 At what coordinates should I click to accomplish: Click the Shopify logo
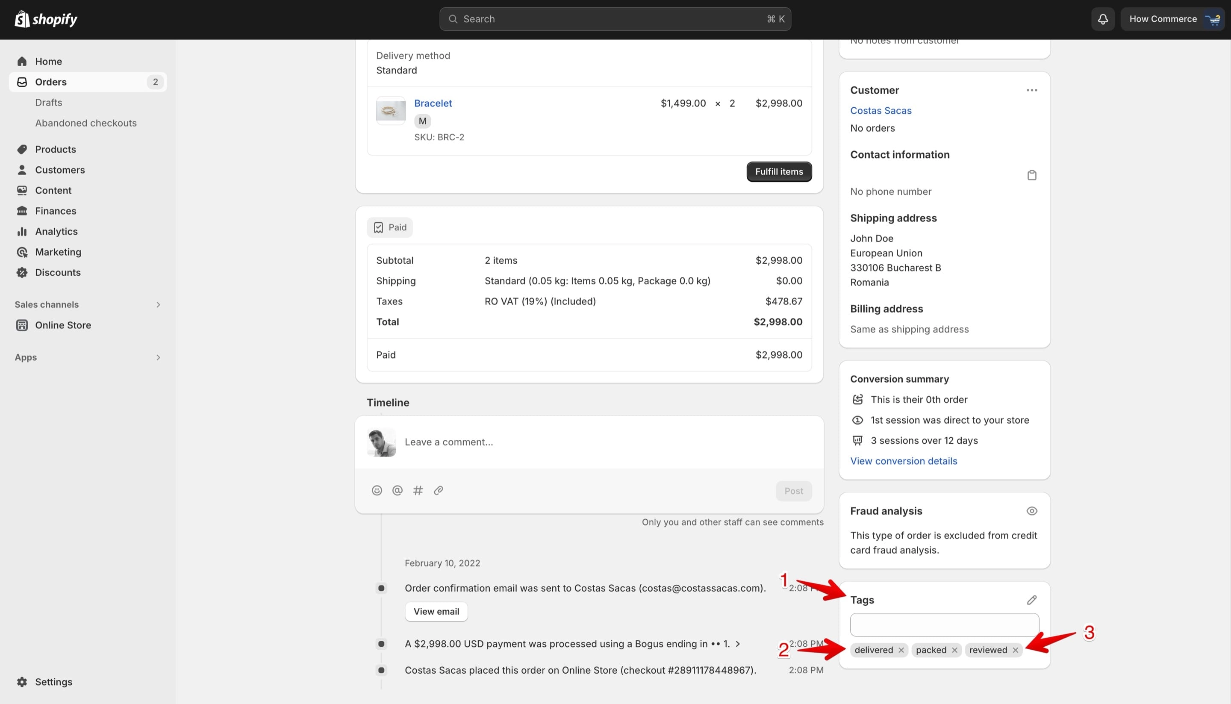pos(46,19)
